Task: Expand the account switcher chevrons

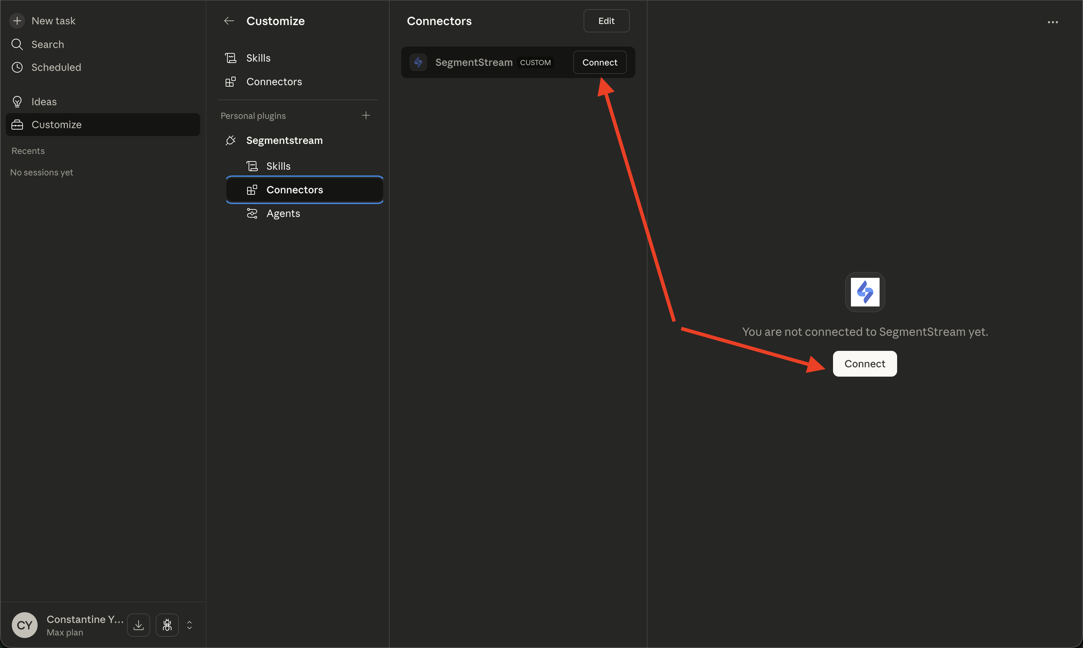Action: pos(189,625)
